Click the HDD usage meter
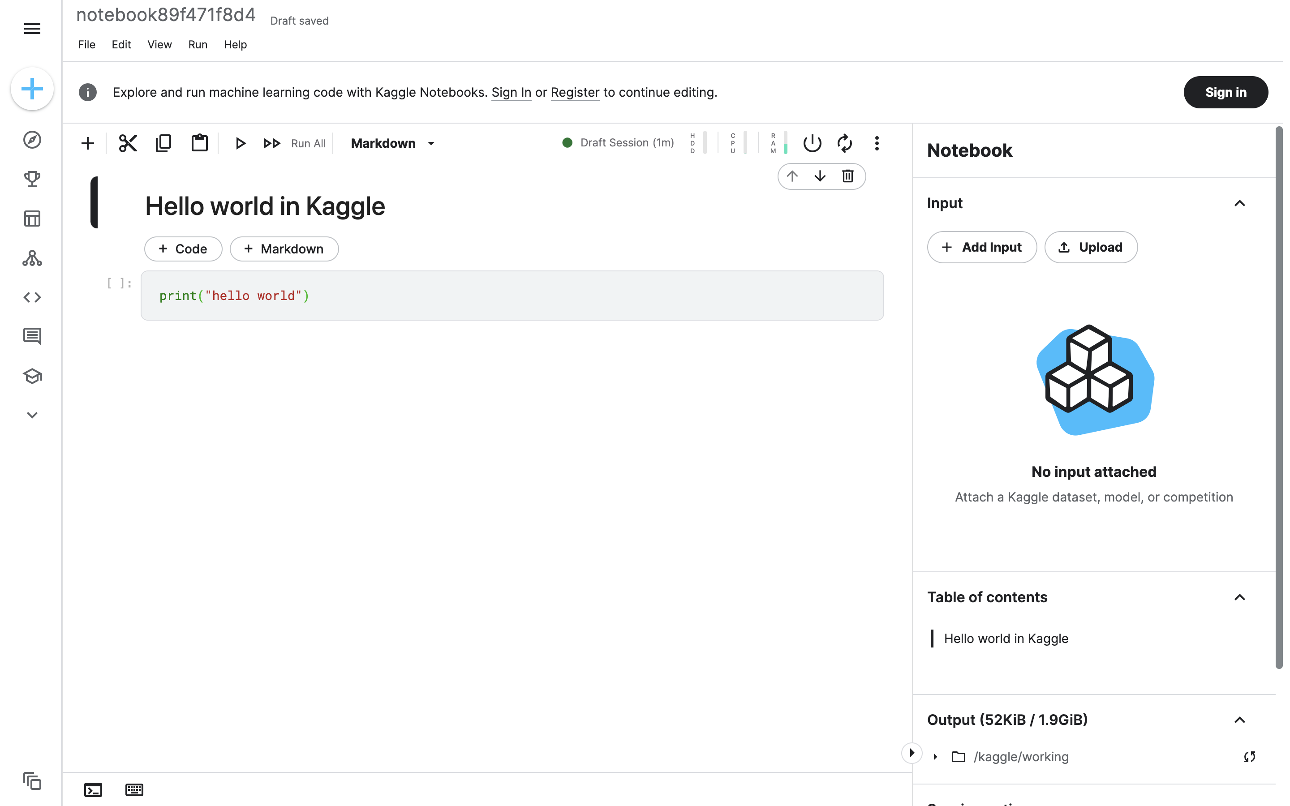The height and width of the screenshot is (806, 1290). [698, 143]
